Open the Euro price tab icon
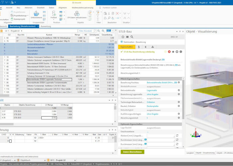The image size is (233, 166). (x=146, y=47)
